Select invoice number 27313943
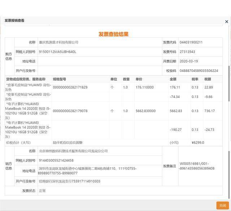The image size is (231, 211). pos(187,52)
